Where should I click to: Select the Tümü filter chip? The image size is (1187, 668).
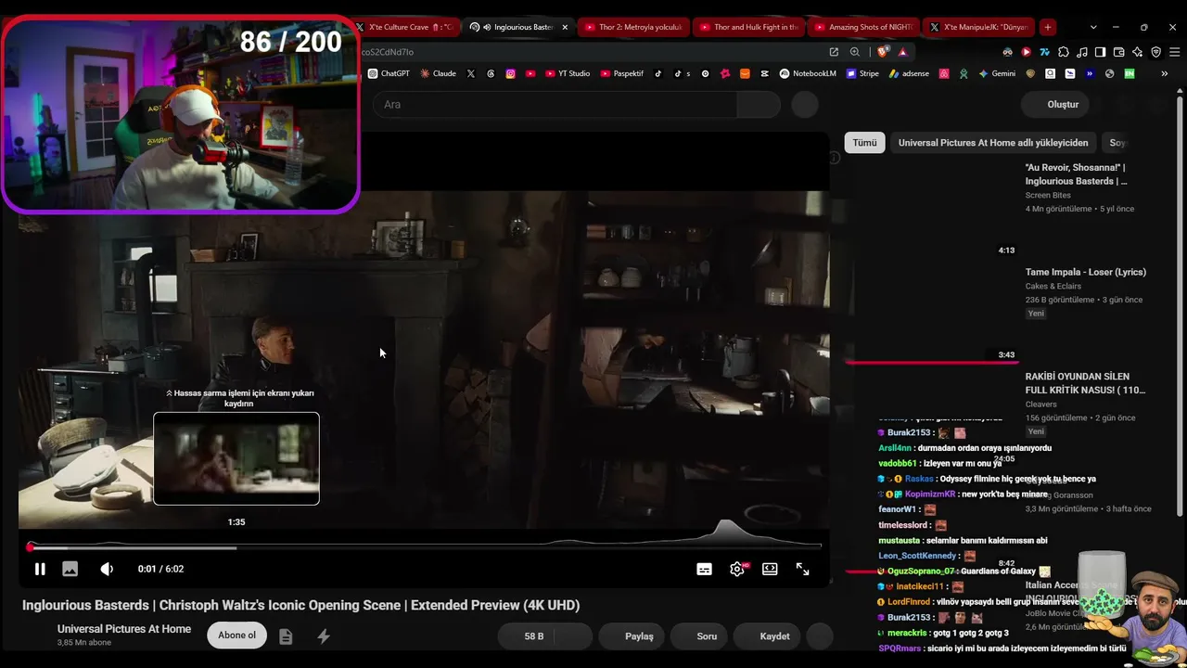pos(864,143)
